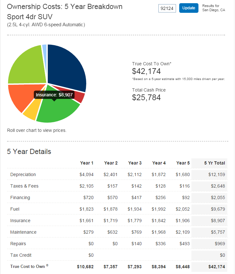Click the Sport 4dr SUV heading
Viewport: 235px width, 274px height.
(30, 17)
